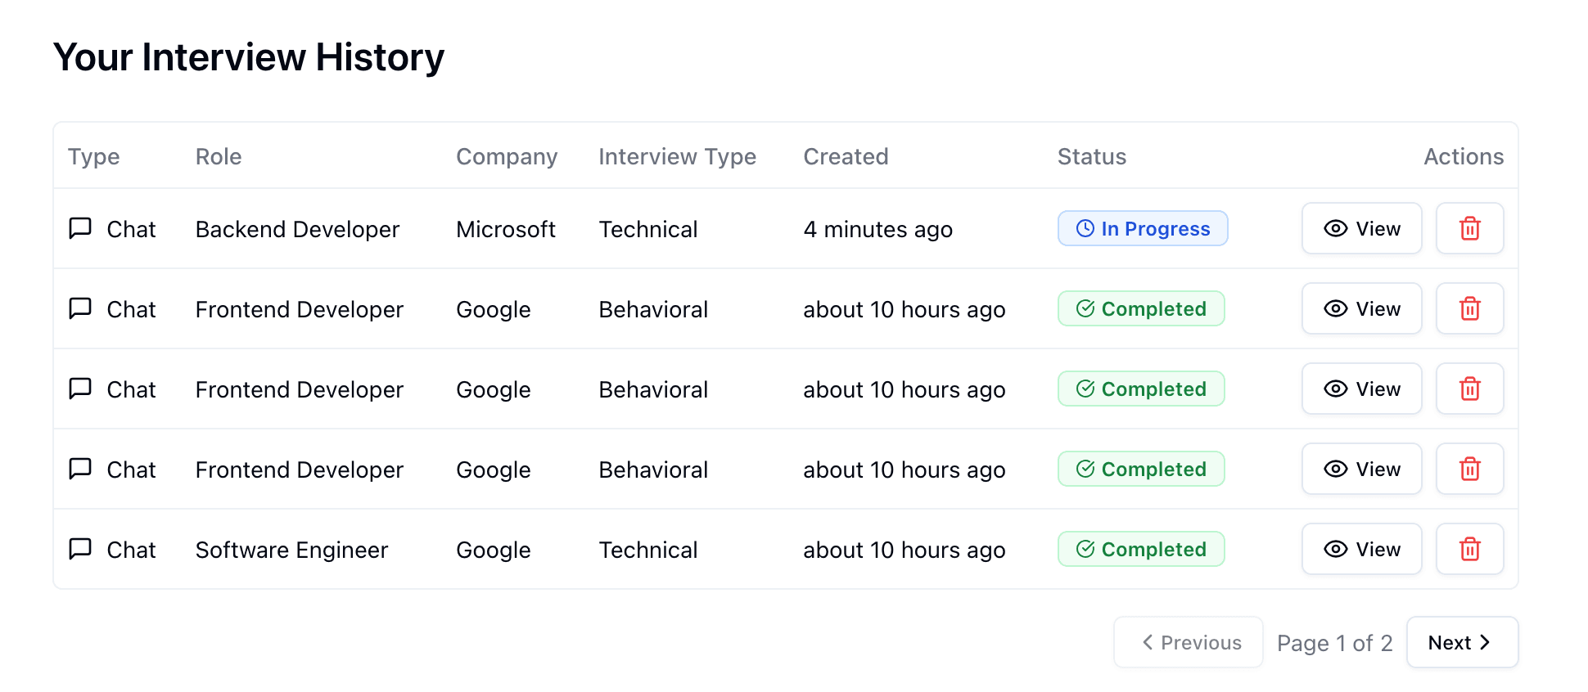This screenshot has width=1588, height=692.
Task: Select the Backend Developer role cell
Action: click(x=297, y=229)
